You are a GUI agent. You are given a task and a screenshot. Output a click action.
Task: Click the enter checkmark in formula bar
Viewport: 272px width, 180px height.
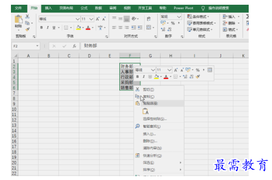(x=64, y=46)
